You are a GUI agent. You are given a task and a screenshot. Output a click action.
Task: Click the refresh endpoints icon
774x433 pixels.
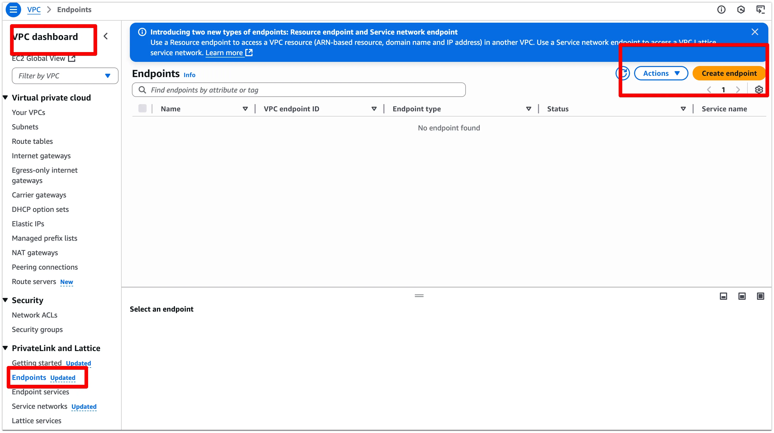point(623,73)
